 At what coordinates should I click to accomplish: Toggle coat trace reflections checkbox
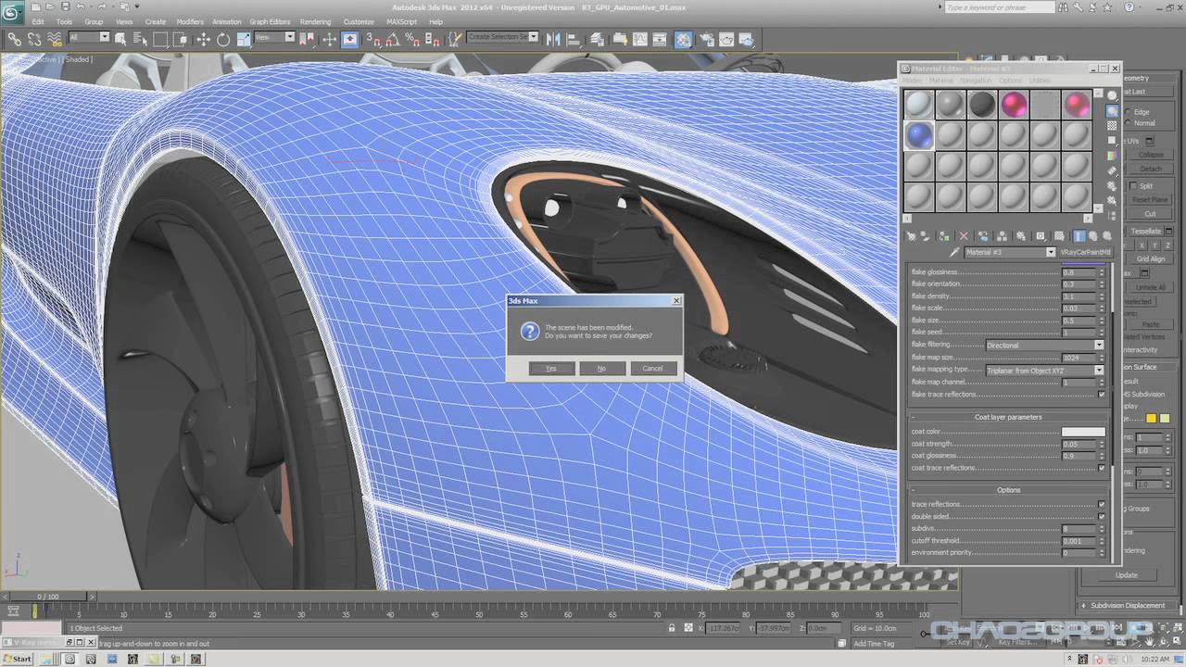point(1101,468)
